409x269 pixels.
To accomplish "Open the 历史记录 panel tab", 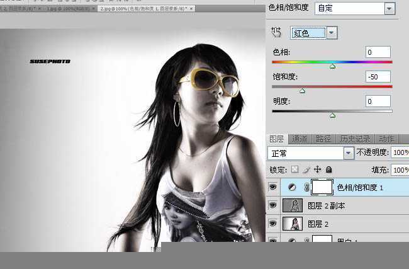I will coord(356,139).
